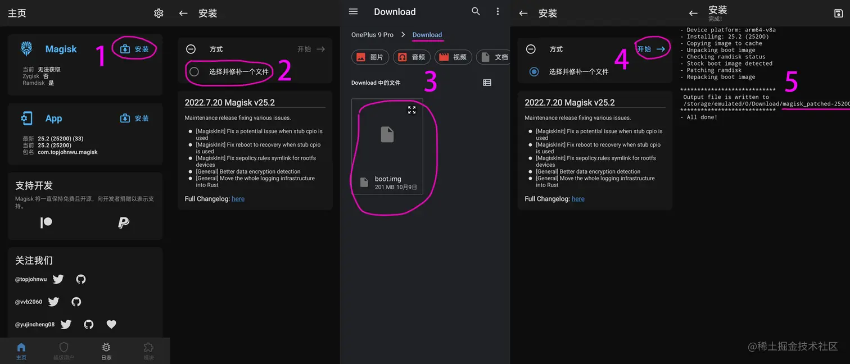
Task: Save the install log using the disk icon
Action: tap(839, 13)
